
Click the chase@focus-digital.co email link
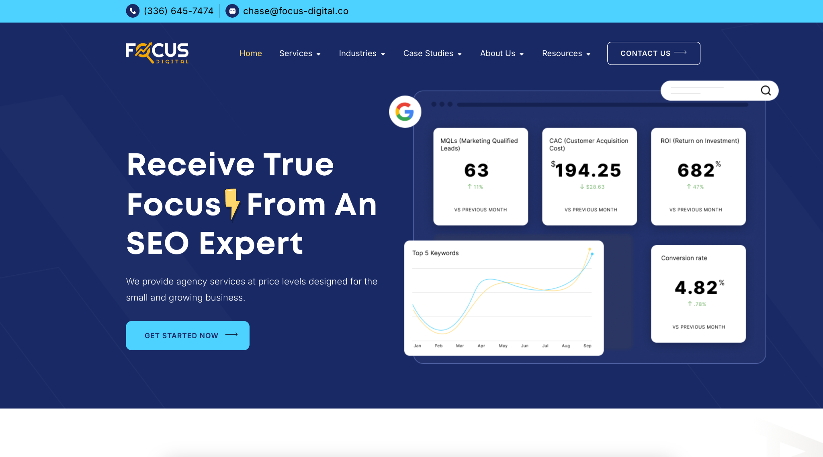pyautogui.click(x=295, y=11)
